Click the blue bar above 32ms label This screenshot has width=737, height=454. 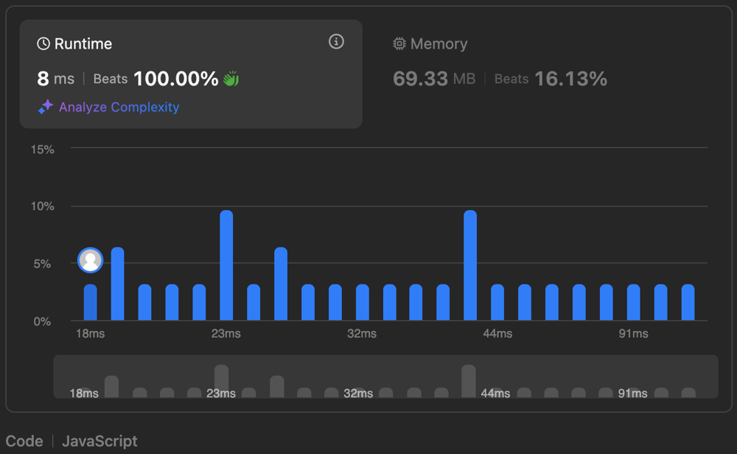[x=362, y=302]
